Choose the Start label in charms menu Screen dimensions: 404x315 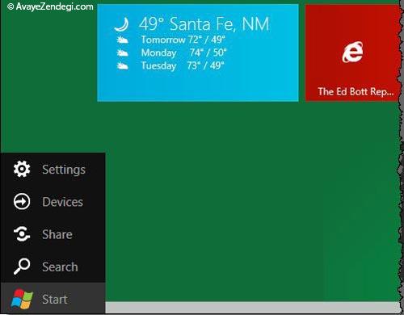tap(55, 299)
